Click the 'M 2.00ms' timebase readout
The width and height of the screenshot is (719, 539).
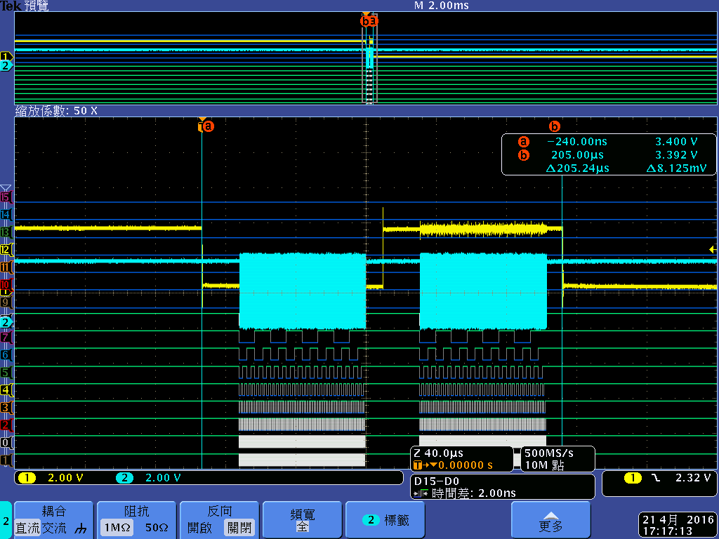[441, 6]
